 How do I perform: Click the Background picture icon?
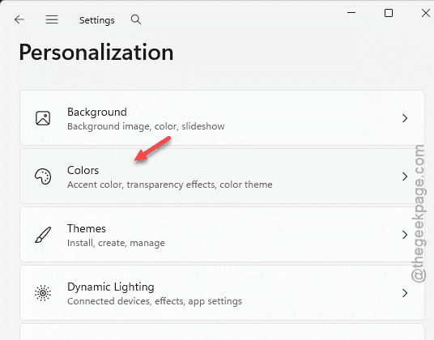pos(43,118)
